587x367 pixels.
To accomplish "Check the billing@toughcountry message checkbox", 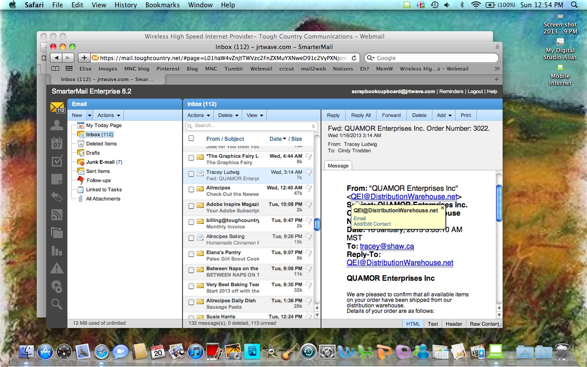I will (x=191, y=222).
